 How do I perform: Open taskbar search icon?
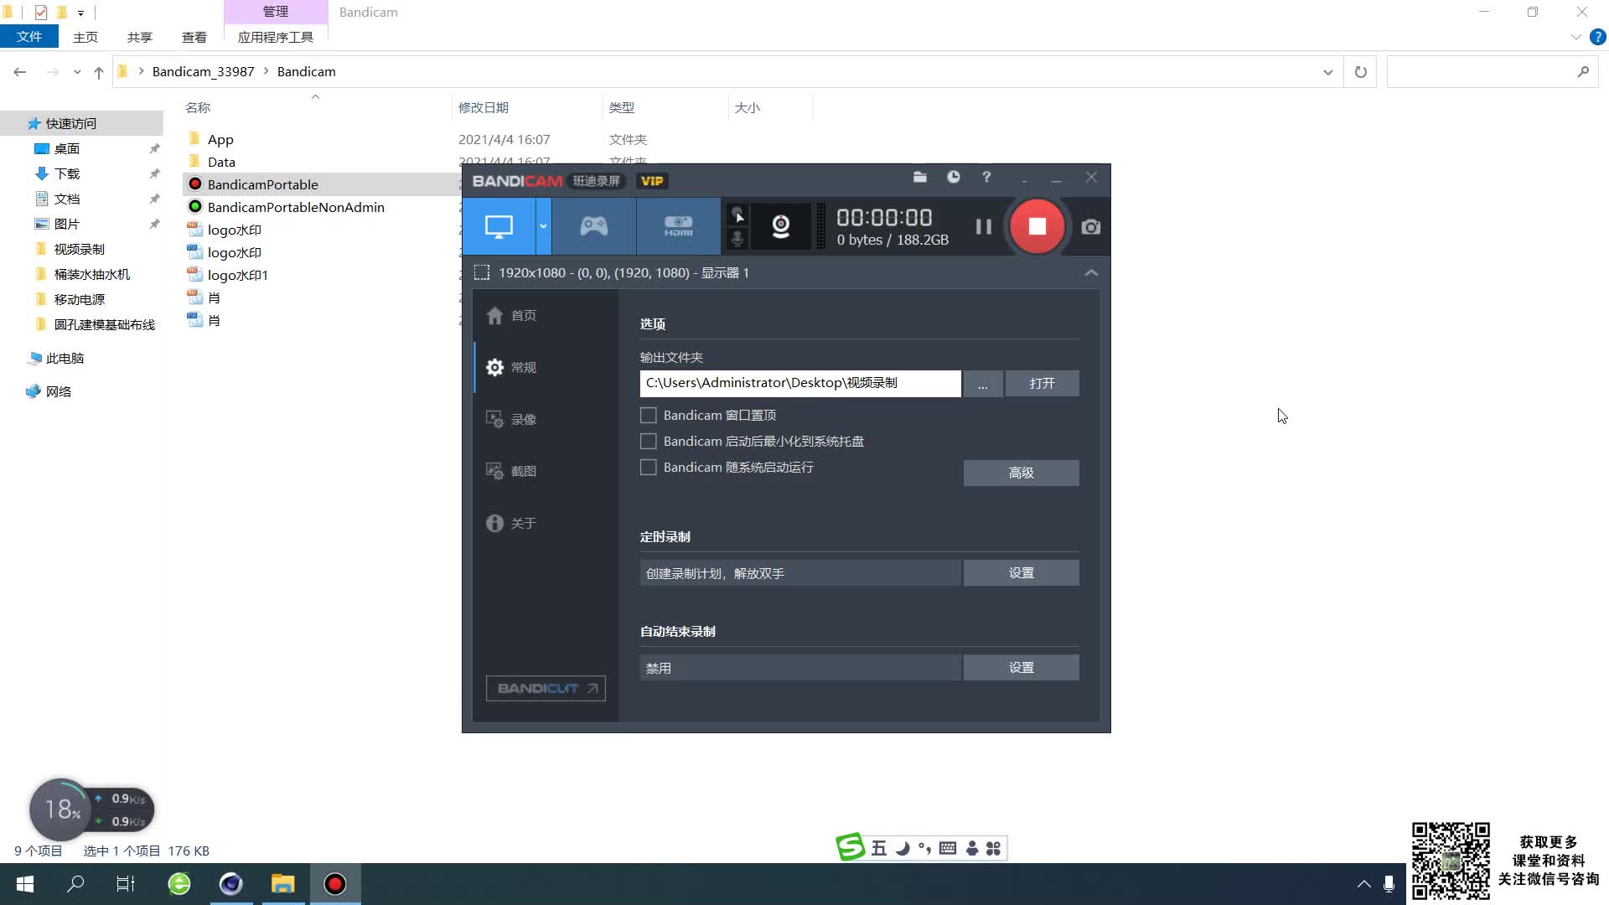pyautogui.click(x=75, y=884)
